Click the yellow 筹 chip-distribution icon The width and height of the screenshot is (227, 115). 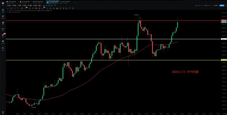point(36,8)
